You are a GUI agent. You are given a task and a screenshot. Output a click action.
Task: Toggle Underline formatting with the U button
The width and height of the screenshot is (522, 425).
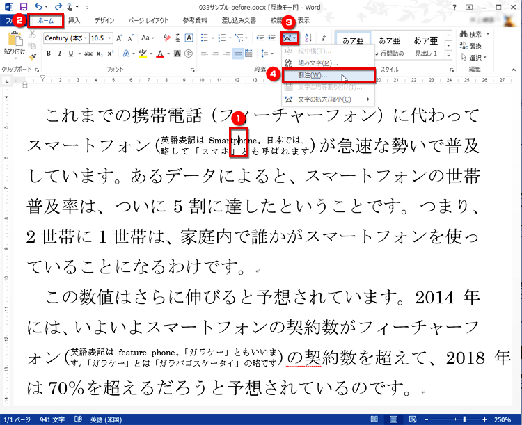click(70, 54)
